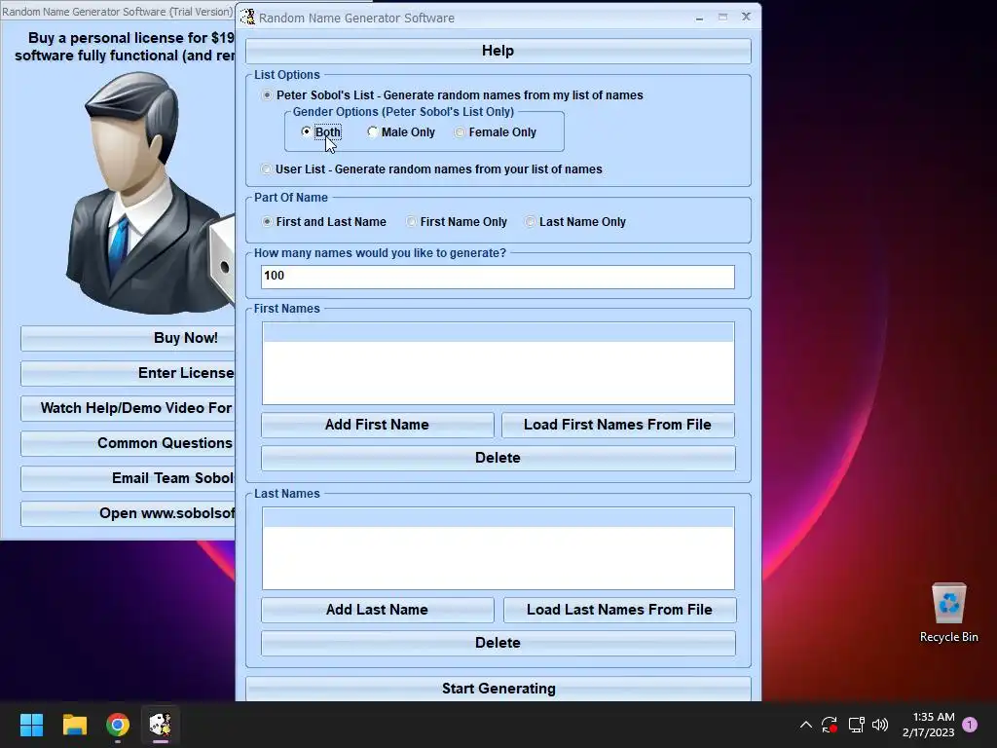
Task: Delete selected last name
Action: (498, 643)
